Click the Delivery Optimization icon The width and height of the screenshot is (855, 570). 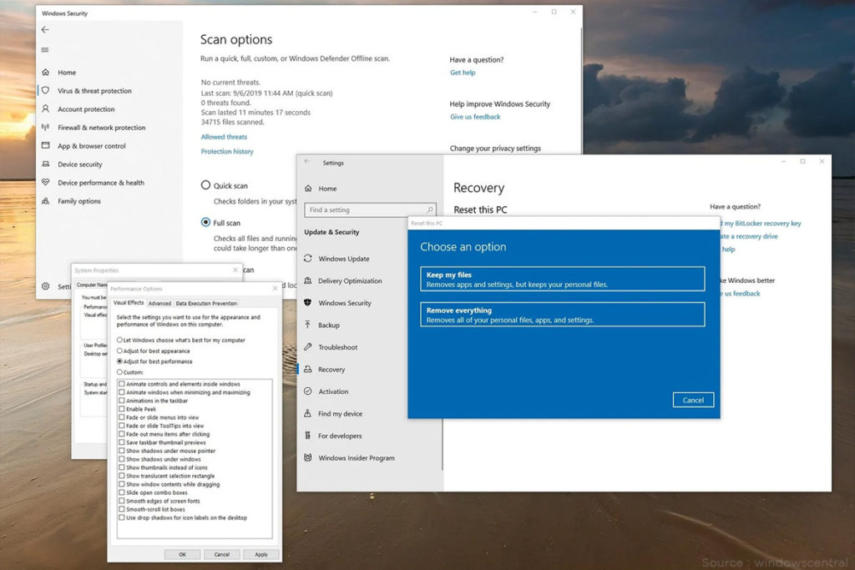pyautogui.click(x=308, y=280)
